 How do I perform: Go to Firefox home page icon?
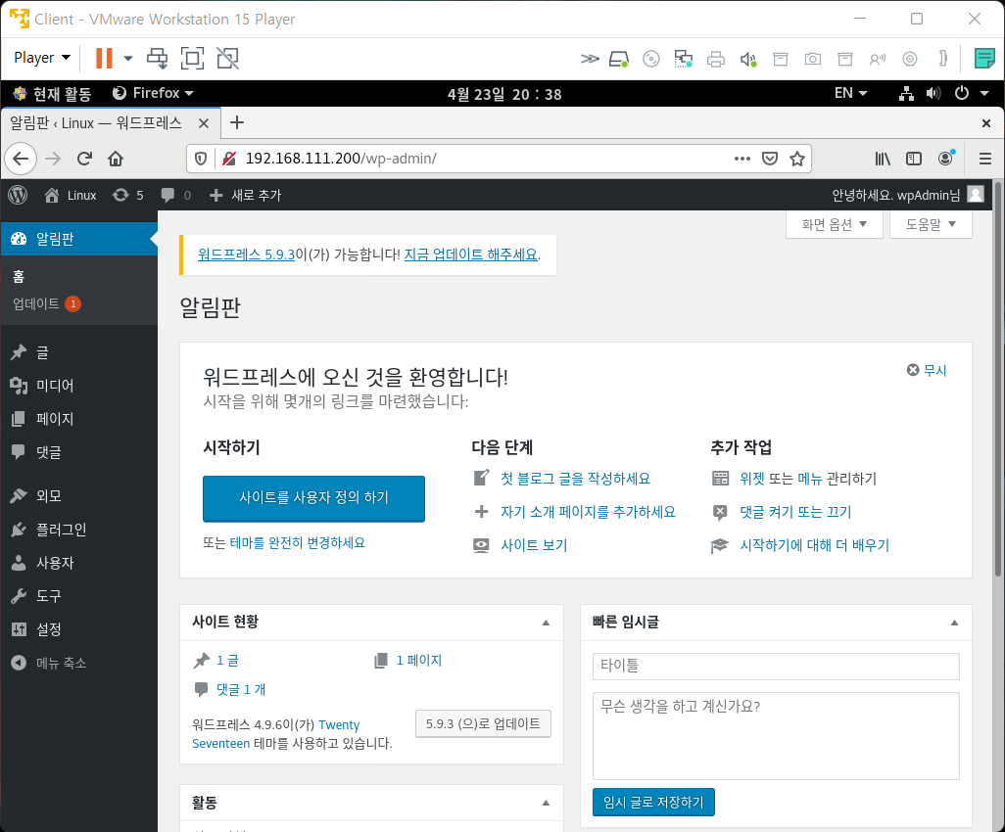pyautogui.click(x=116, y=159)
